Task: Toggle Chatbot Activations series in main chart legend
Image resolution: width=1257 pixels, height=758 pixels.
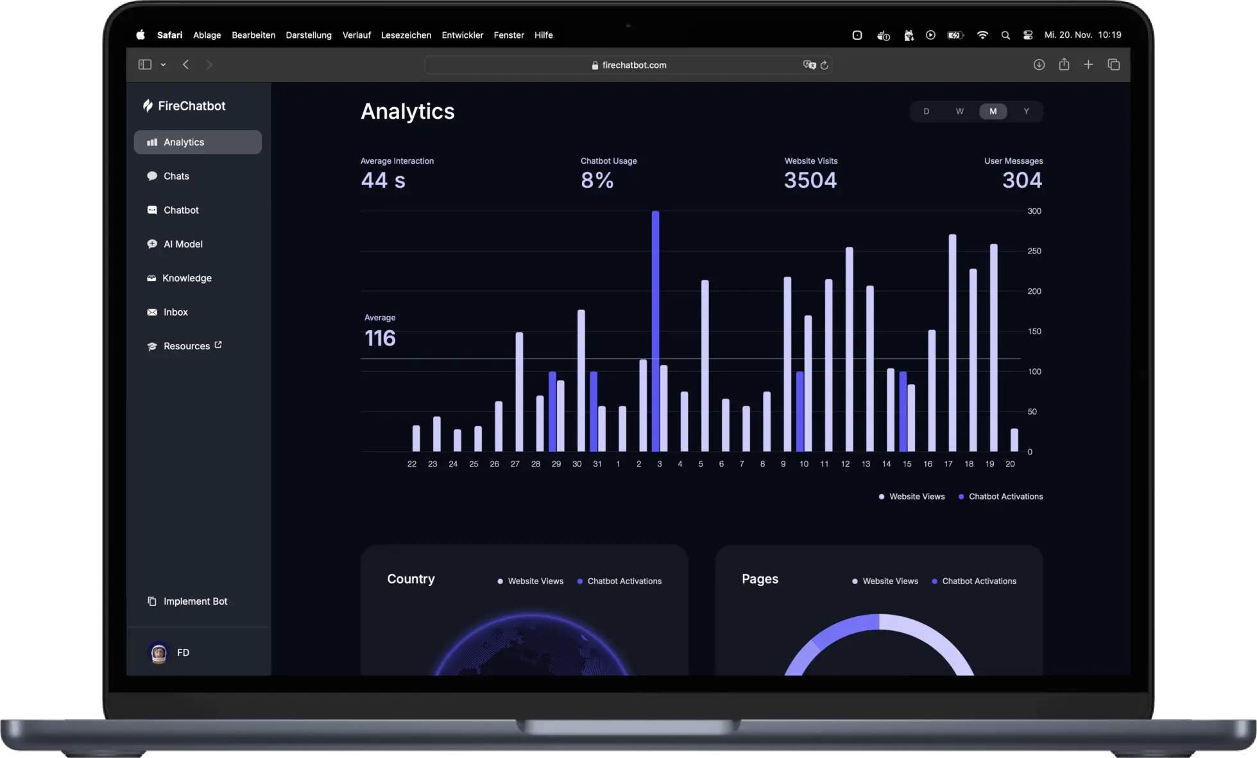Action: [x=1005, y=496]
